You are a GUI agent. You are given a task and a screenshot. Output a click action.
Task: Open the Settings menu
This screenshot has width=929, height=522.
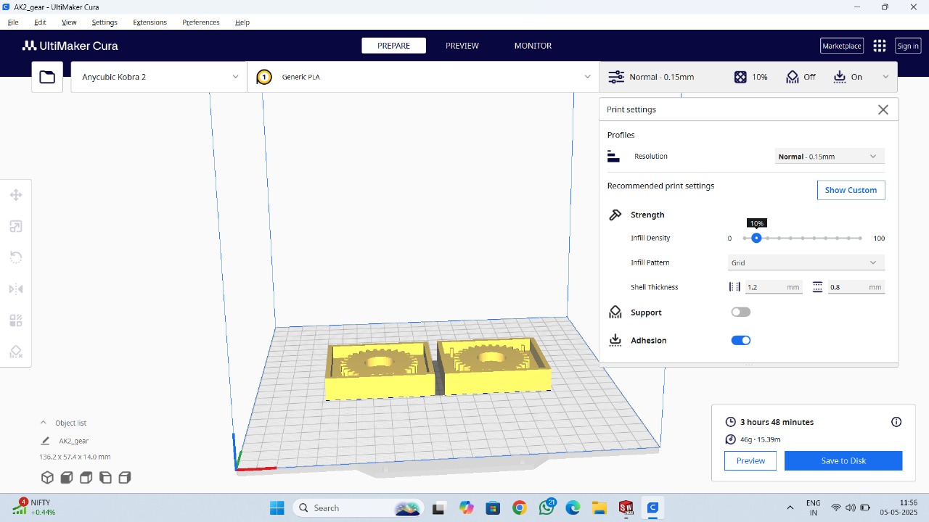point(105,22)
